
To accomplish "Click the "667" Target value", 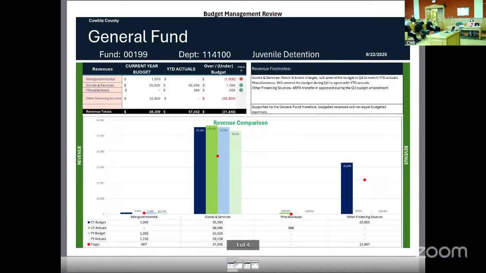I will click(x=144, y=245).
